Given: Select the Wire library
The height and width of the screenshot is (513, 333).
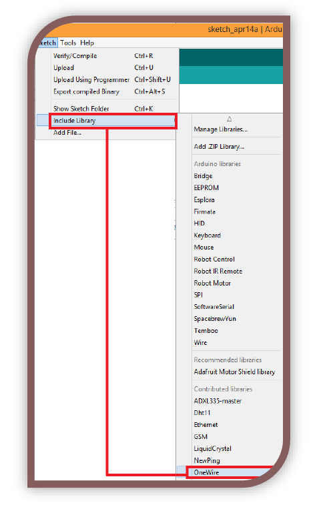Looking at the screenshot, I should 200,342.
